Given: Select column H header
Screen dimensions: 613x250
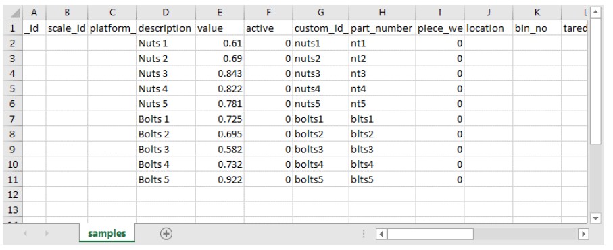Looking at the screenshot, I should (x=382, y=13).
